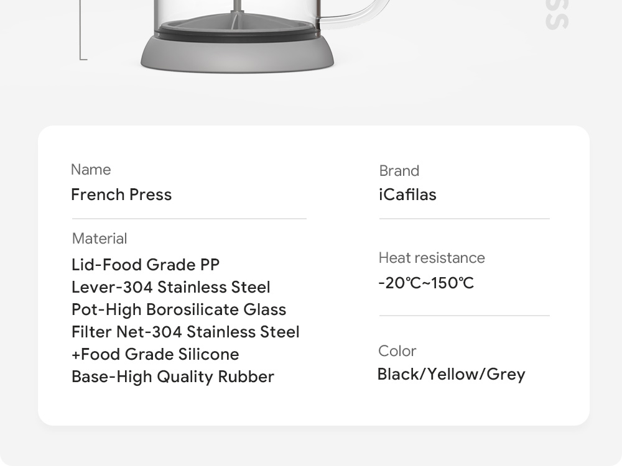
Task: Click the "Filter Net-304 Stainless Steel" line
Action: coord(185,332)
